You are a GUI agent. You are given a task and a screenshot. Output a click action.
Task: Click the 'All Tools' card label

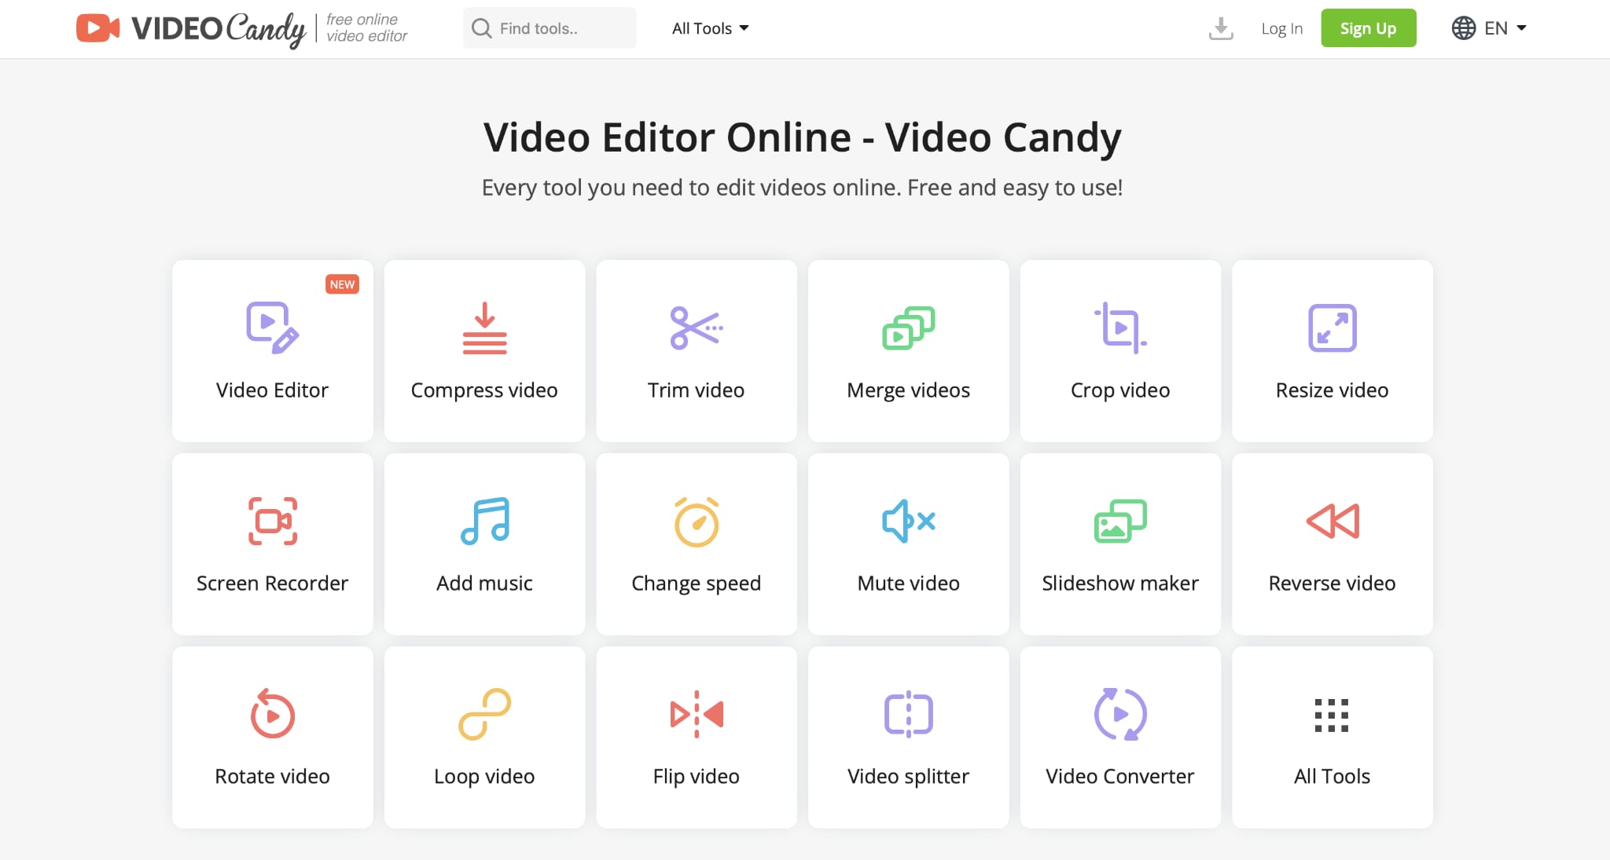1332,776
